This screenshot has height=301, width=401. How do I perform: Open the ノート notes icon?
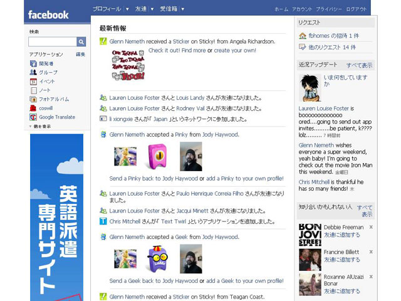[x=33, y=90]
